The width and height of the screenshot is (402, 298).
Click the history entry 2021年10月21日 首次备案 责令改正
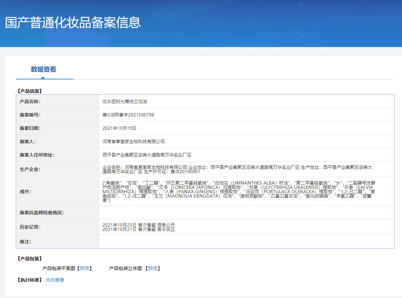click(139, 229)
